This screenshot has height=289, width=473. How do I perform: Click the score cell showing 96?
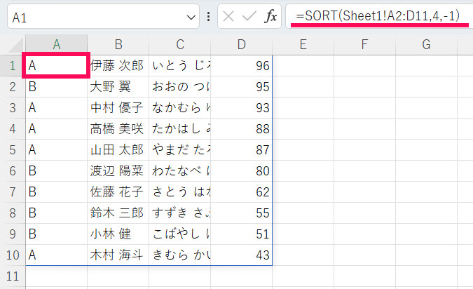[241, 66]
